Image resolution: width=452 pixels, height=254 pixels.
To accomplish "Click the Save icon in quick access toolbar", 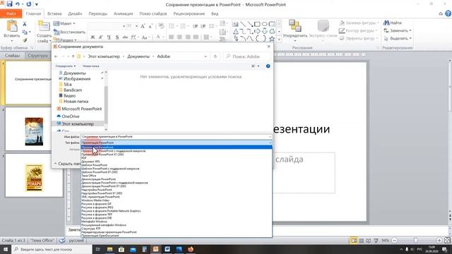I will pos(9,4).
